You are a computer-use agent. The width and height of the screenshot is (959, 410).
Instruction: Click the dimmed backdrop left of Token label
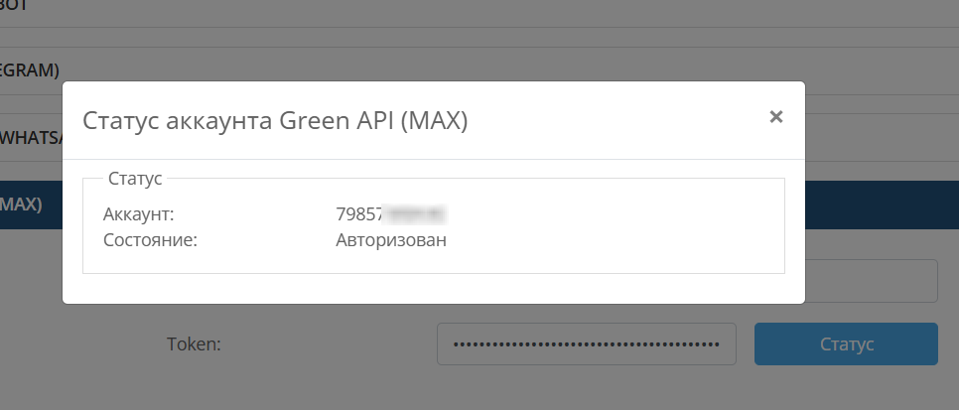(x=79, y=344)
